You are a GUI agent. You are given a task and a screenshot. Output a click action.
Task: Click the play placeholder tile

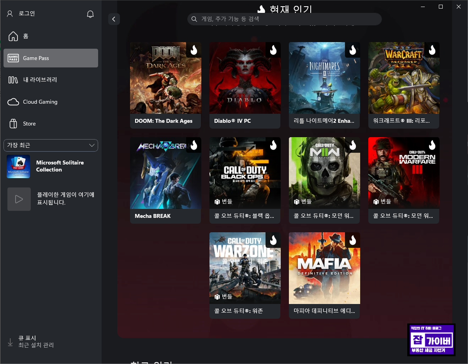pos(19,199)
